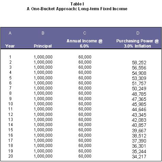Image resolution: width=162 pixels, height=162 pixels.
Task: Select purchasing power value 34,217
Action: [139, 157]
